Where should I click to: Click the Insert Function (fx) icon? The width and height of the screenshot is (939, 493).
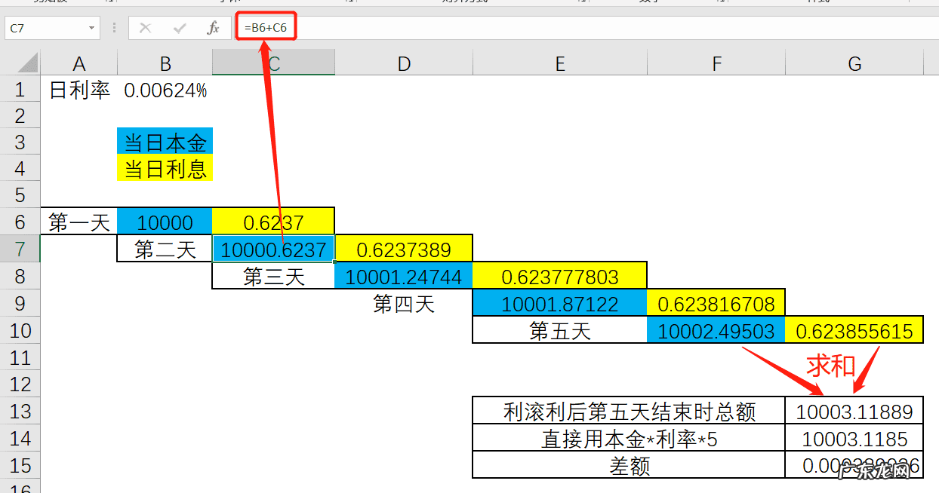[x=214, y=27]
